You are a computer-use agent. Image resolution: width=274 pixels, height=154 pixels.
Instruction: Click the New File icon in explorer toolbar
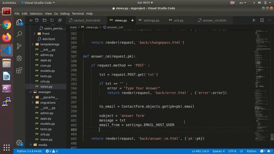(37, 20)
